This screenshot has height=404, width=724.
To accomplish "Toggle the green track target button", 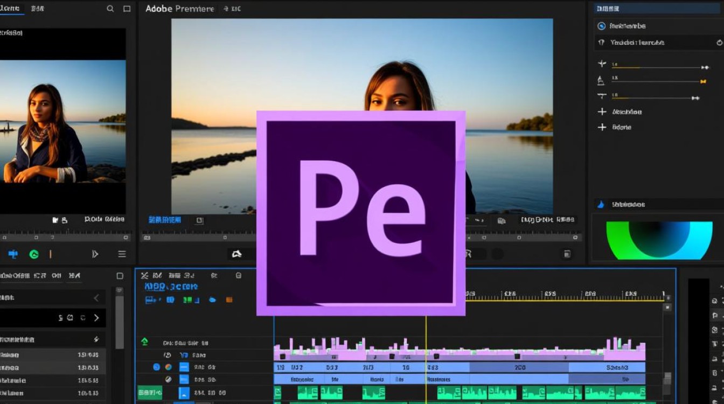I will pyautogui.click(x=150, y=393).
